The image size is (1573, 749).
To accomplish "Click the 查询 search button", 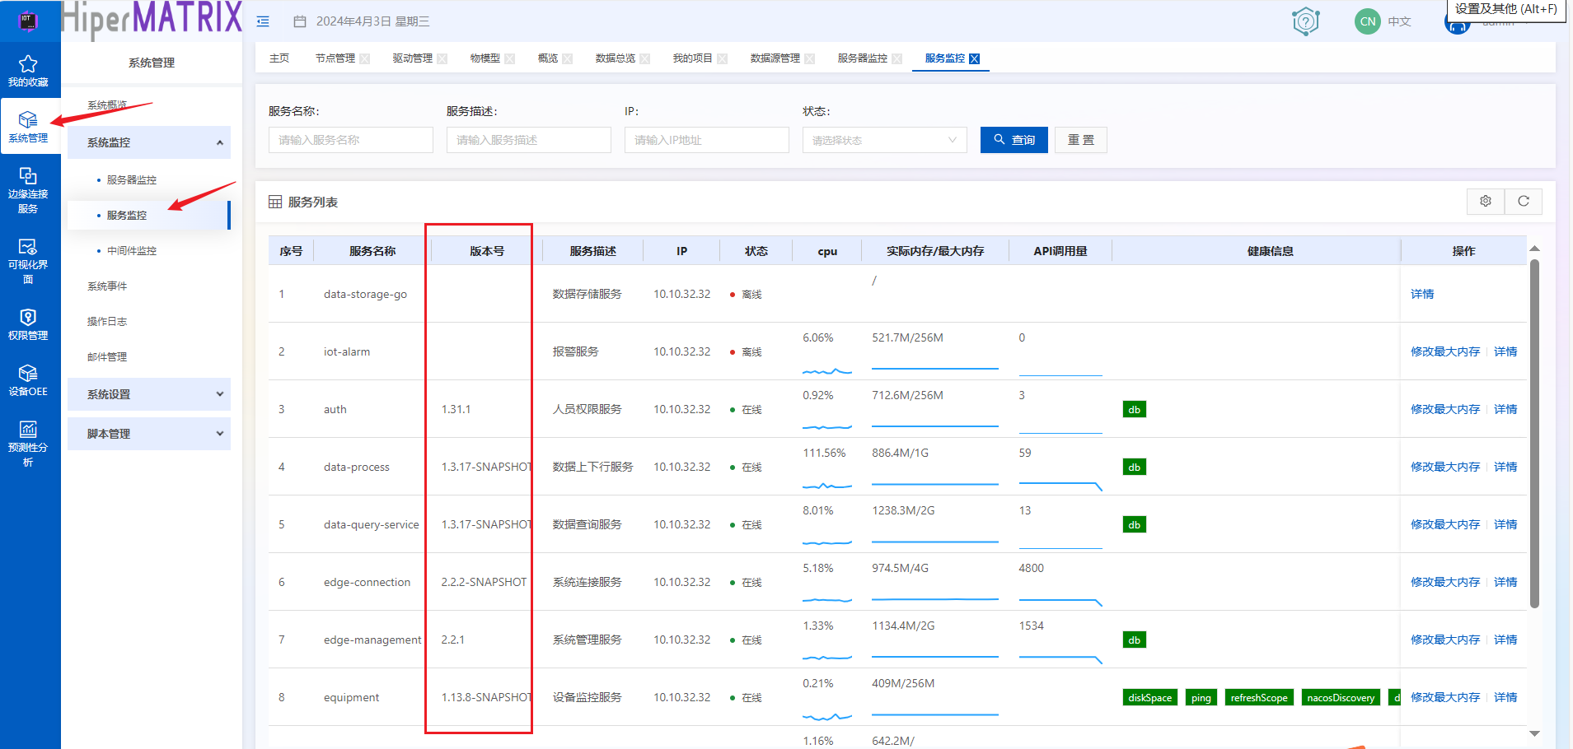I will coord(1014,140).
